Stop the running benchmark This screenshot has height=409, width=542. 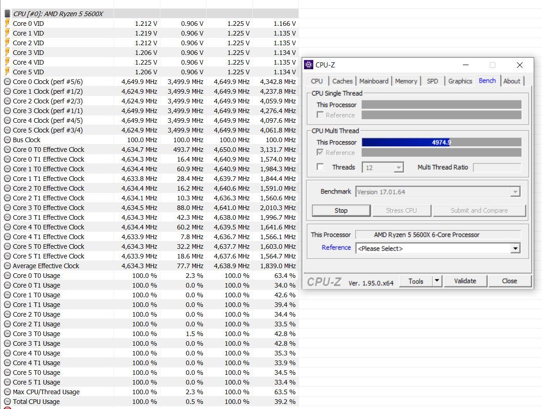pyautogui.click(x=341, y=211)
